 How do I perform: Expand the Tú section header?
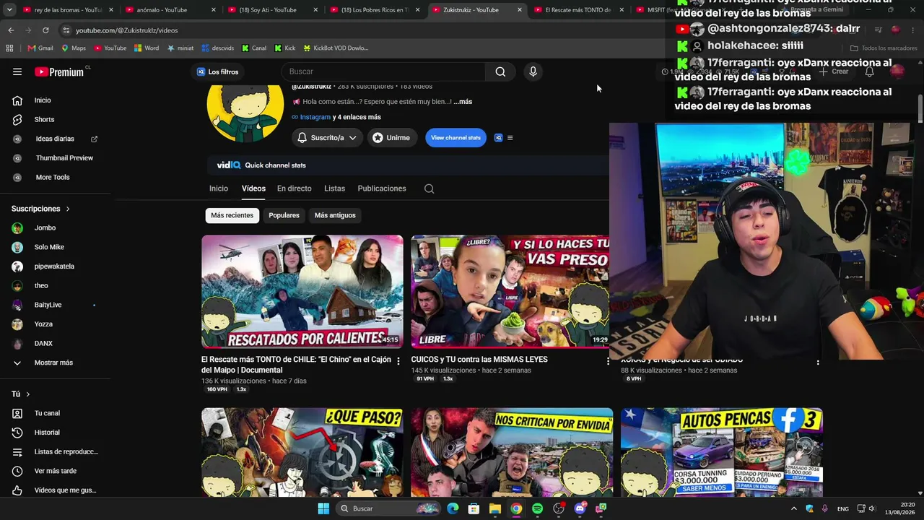coord(21,394)
